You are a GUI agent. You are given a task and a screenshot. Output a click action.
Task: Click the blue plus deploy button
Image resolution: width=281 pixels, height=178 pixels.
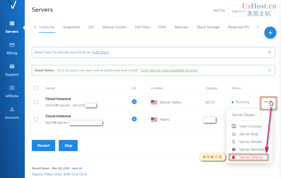[270, 33]
